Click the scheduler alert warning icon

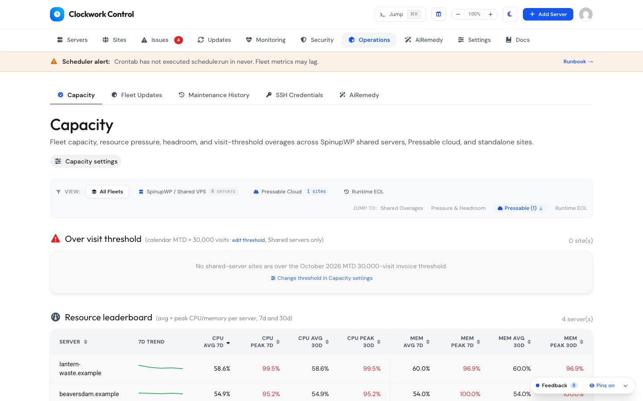pos(54,61)
